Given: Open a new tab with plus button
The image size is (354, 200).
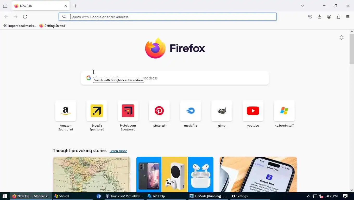Looking at the screenshot, I should click(x=75, y=6).
